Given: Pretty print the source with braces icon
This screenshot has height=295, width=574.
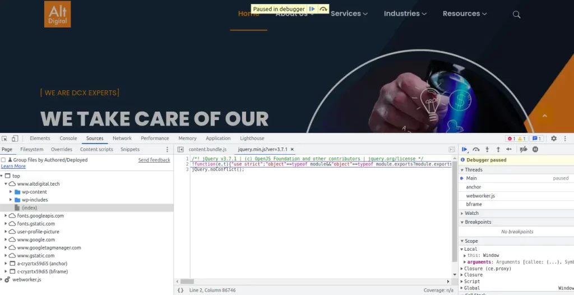Looking at the screenshot, I should pos(180,291).
